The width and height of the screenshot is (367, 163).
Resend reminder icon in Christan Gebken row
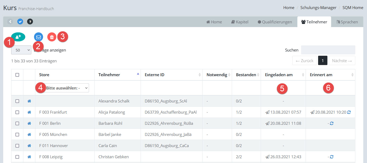pos(331,157)
